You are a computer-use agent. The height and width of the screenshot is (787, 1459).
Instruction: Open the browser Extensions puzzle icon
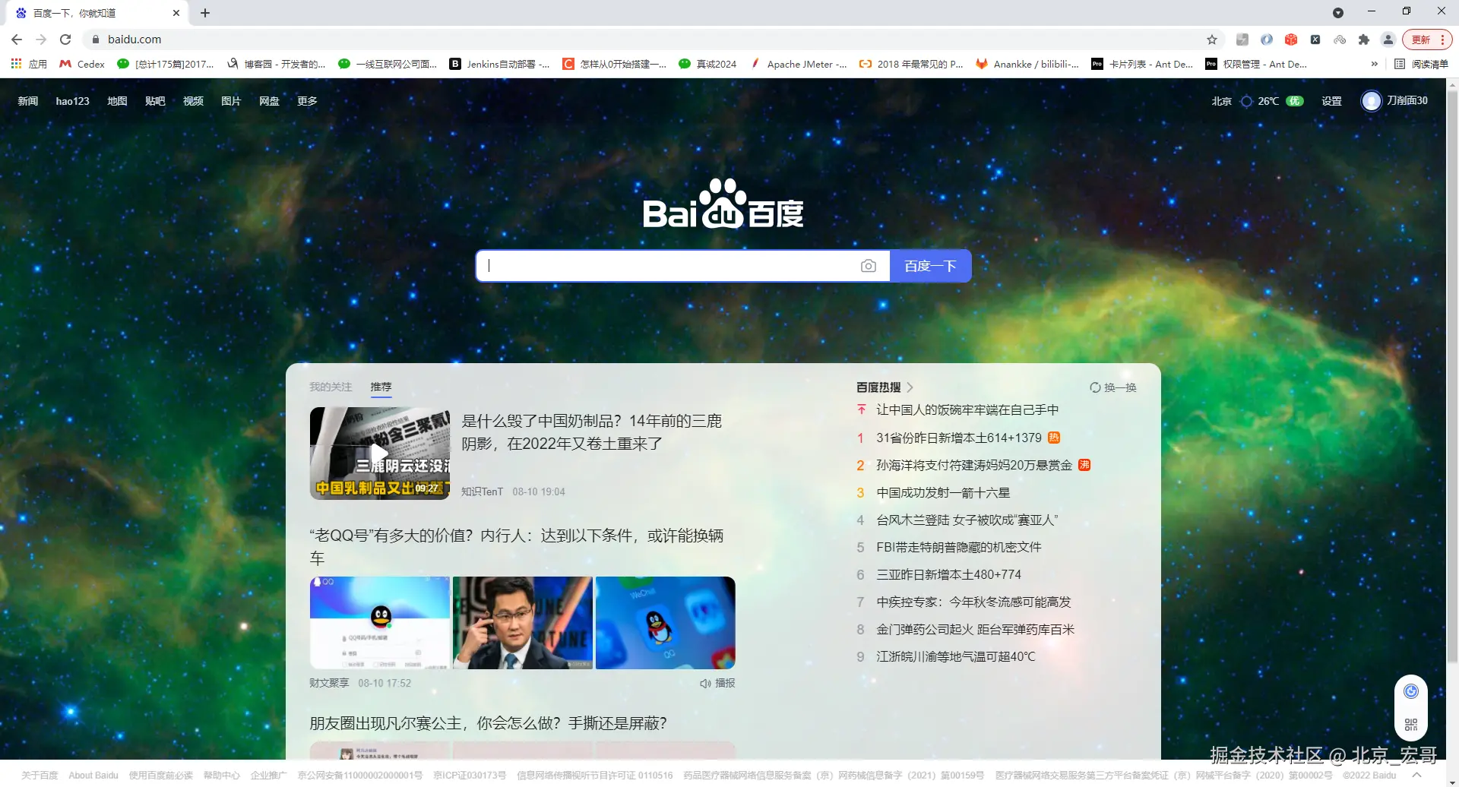click(x=1364, y=40)
